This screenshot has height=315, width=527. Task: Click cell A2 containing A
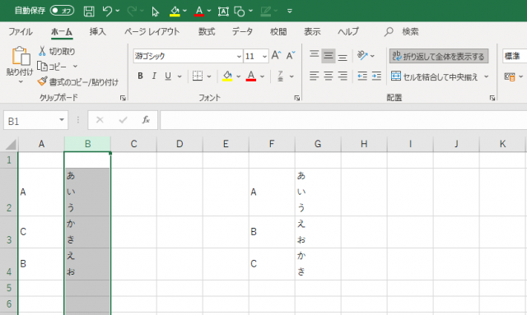click(x=41, y=192)
